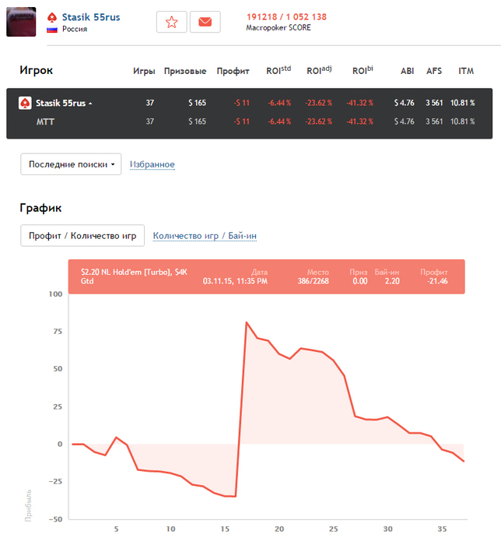Click the envelope message icon button

point(205,22)
